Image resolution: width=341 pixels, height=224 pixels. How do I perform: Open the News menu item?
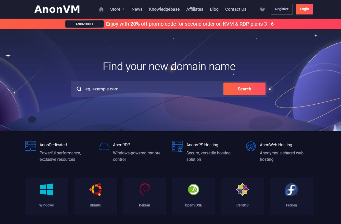tap(137, 9)
